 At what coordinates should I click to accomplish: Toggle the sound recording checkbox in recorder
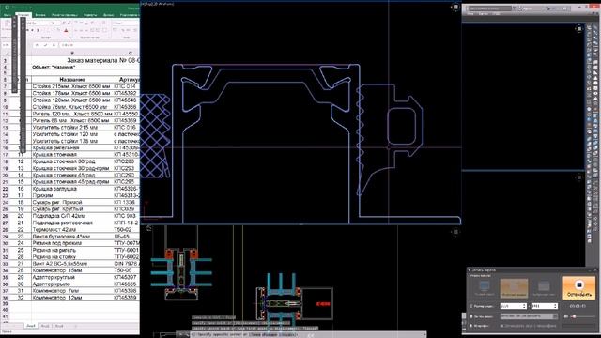click(471, 316)
